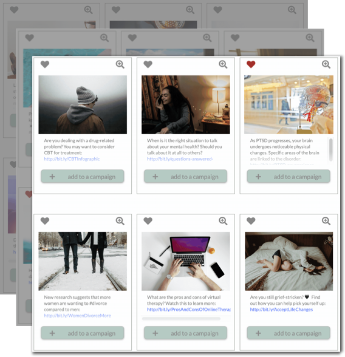Viewport: 345px width, 357px height.
Task: Click heart on middle window's second card
Action: (132, 38)
